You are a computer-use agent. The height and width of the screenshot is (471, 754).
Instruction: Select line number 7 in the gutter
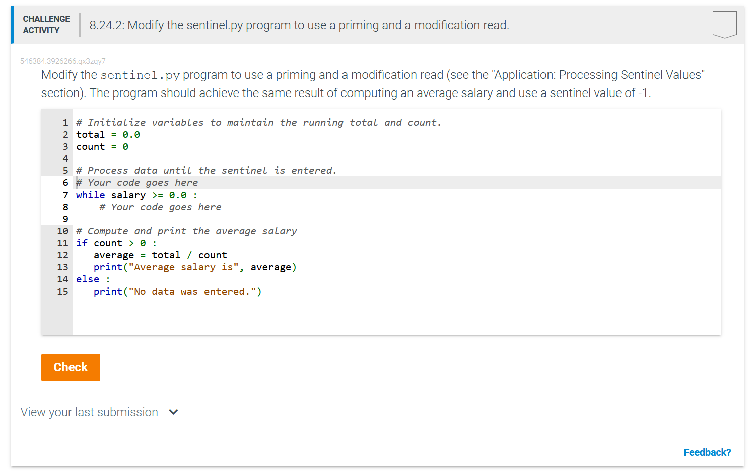point(65,195)
